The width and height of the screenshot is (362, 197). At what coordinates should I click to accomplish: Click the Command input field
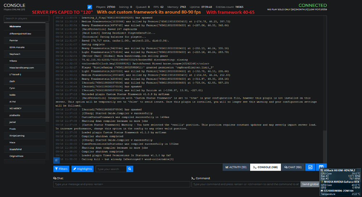click(x=246, y=184)
